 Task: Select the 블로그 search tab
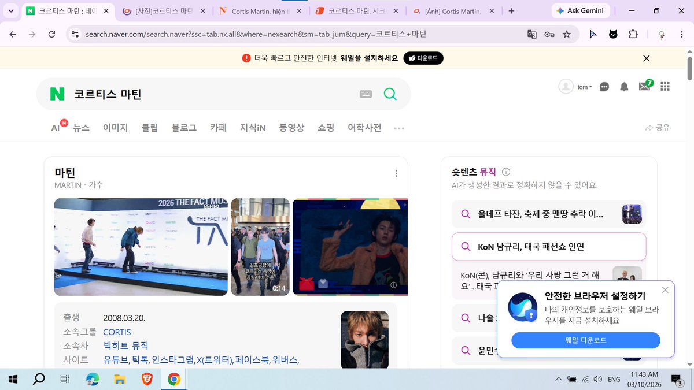[184, 128]
